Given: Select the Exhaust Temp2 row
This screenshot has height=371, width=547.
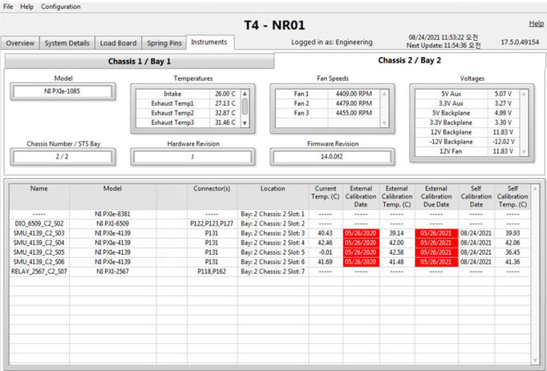Looking at the screenshot, I should (188, 113).
